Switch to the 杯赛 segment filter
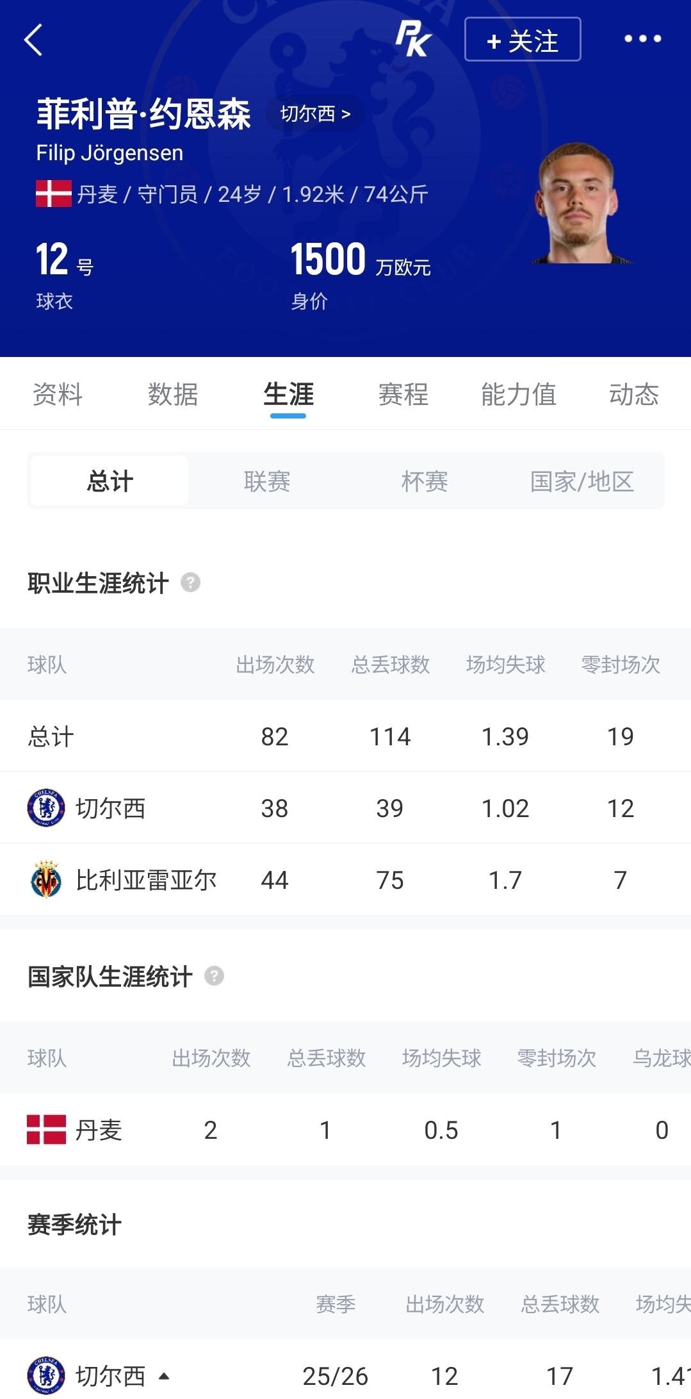691x1399 pixels. [425, 481]
